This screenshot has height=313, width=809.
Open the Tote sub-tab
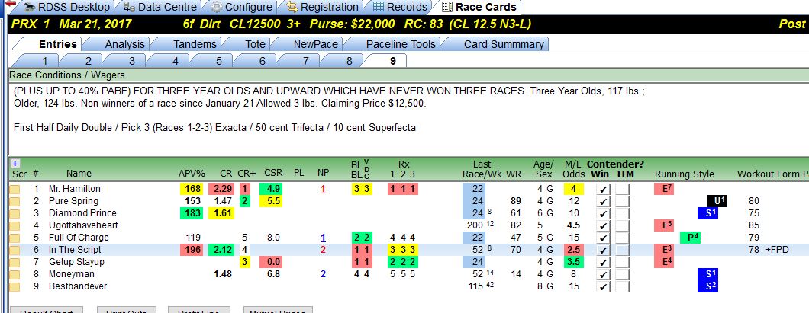click(x=255, y=44)
